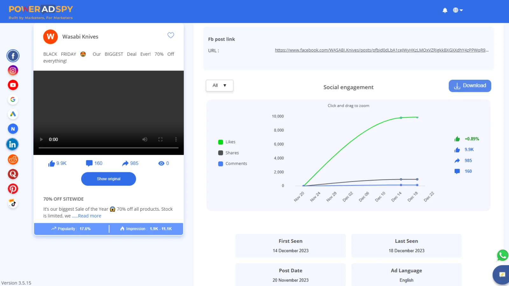Click the 985 shares arrow on the ad card
The width and height of the screenshot is (509, 286).
click(x=125, y=163)
